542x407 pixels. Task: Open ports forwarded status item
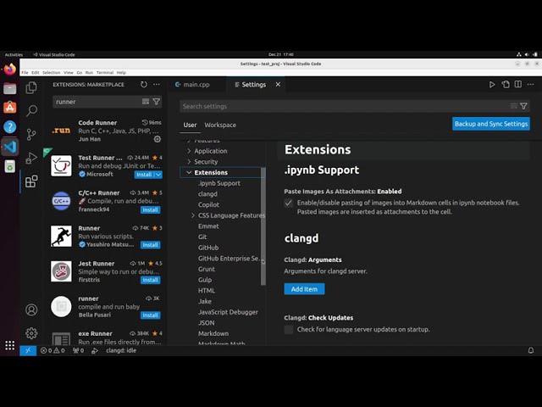79,350
